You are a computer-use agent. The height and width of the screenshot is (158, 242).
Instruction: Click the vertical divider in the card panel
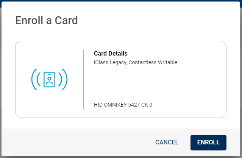pos(83,79)
